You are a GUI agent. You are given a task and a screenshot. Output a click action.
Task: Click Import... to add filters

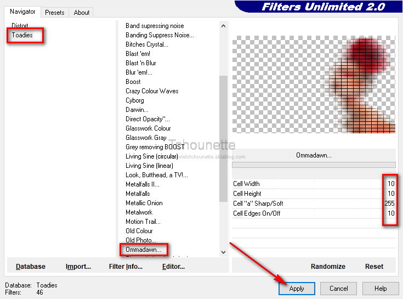pos(78,267)
